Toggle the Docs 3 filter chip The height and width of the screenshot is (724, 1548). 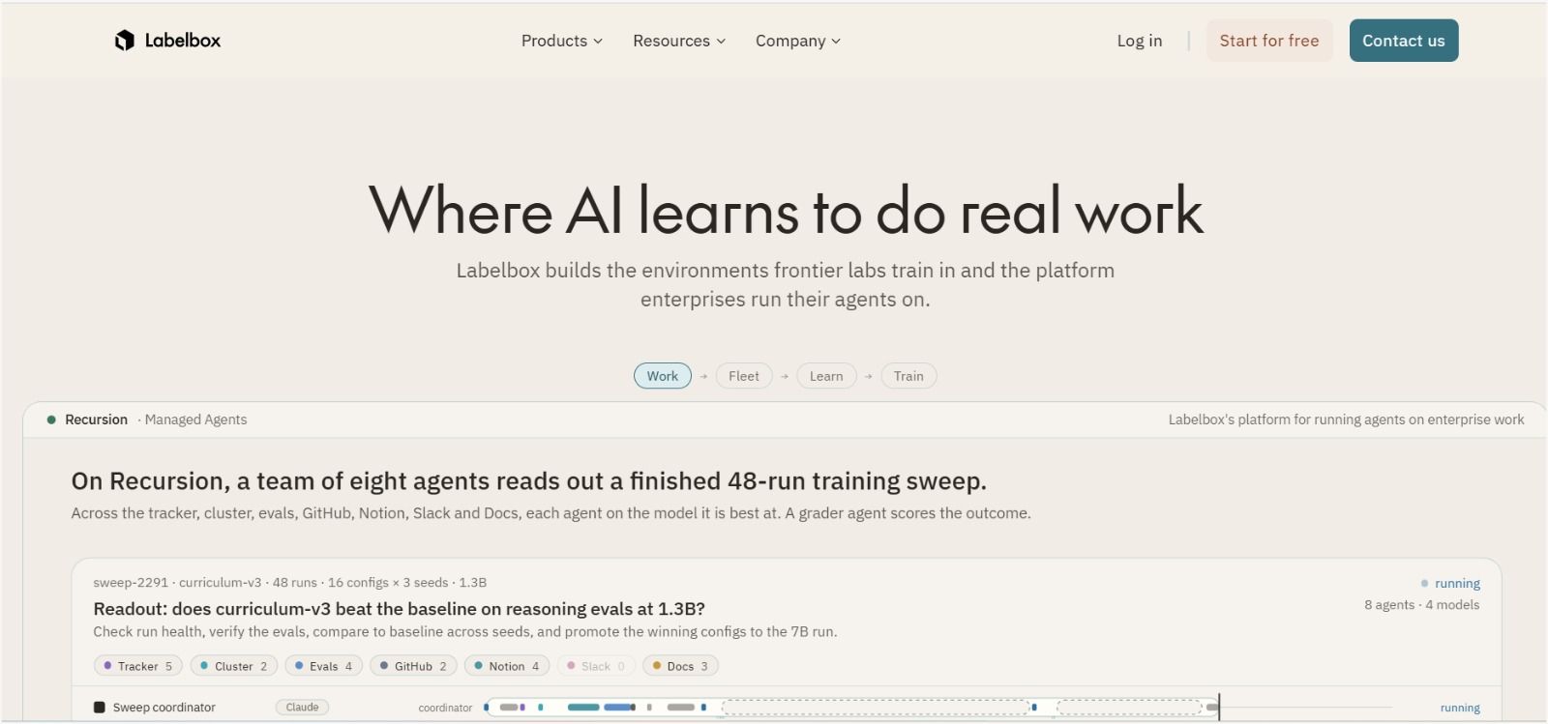click(681, 666)
